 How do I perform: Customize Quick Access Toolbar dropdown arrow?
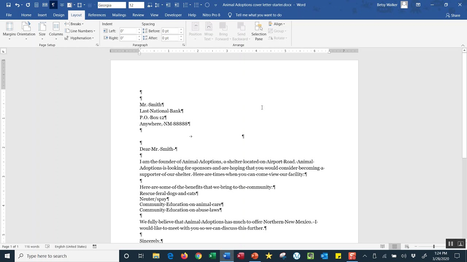tap(216, 5)
